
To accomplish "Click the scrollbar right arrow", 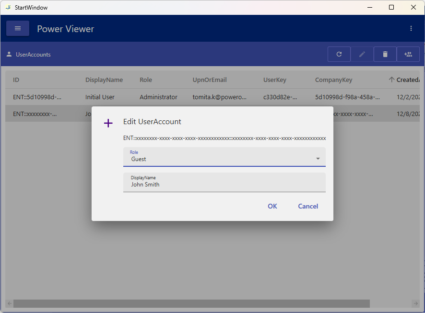I will [x=415, y=303].
